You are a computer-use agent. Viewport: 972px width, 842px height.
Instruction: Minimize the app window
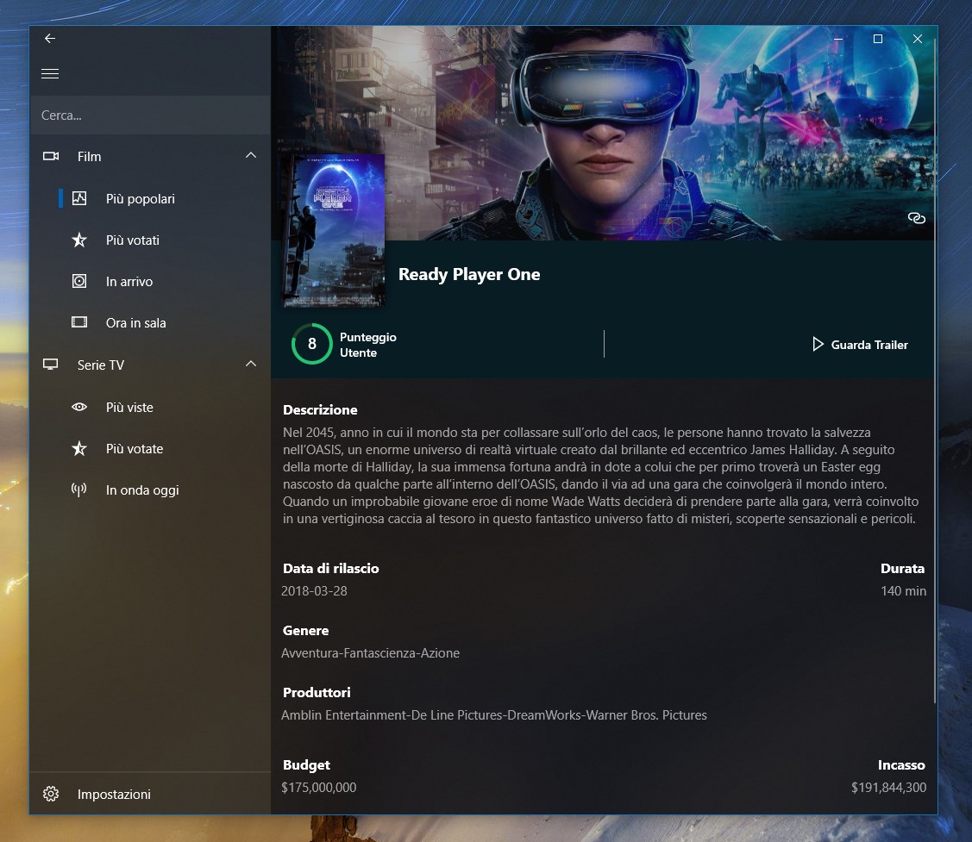click(838, 39)
